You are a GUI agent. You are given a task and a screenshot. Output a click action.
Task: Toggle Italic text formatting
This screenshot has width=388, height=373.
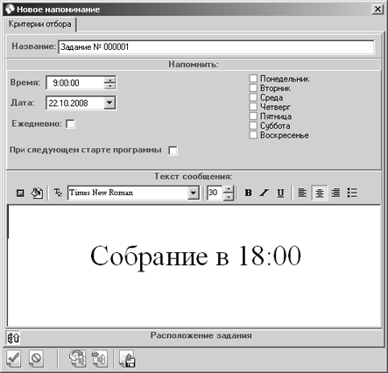[264, 193]
